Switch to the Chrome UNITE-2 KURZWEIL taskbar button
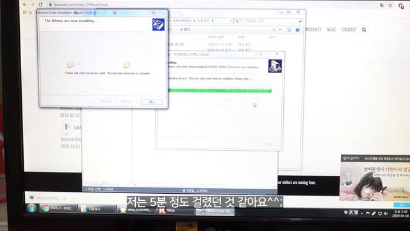 (58, 209)
